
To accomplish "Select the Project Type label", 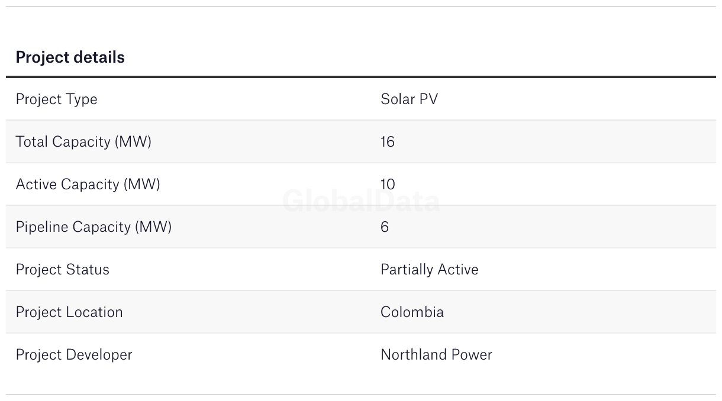I will pyautogui.click(x=56, y=99).
